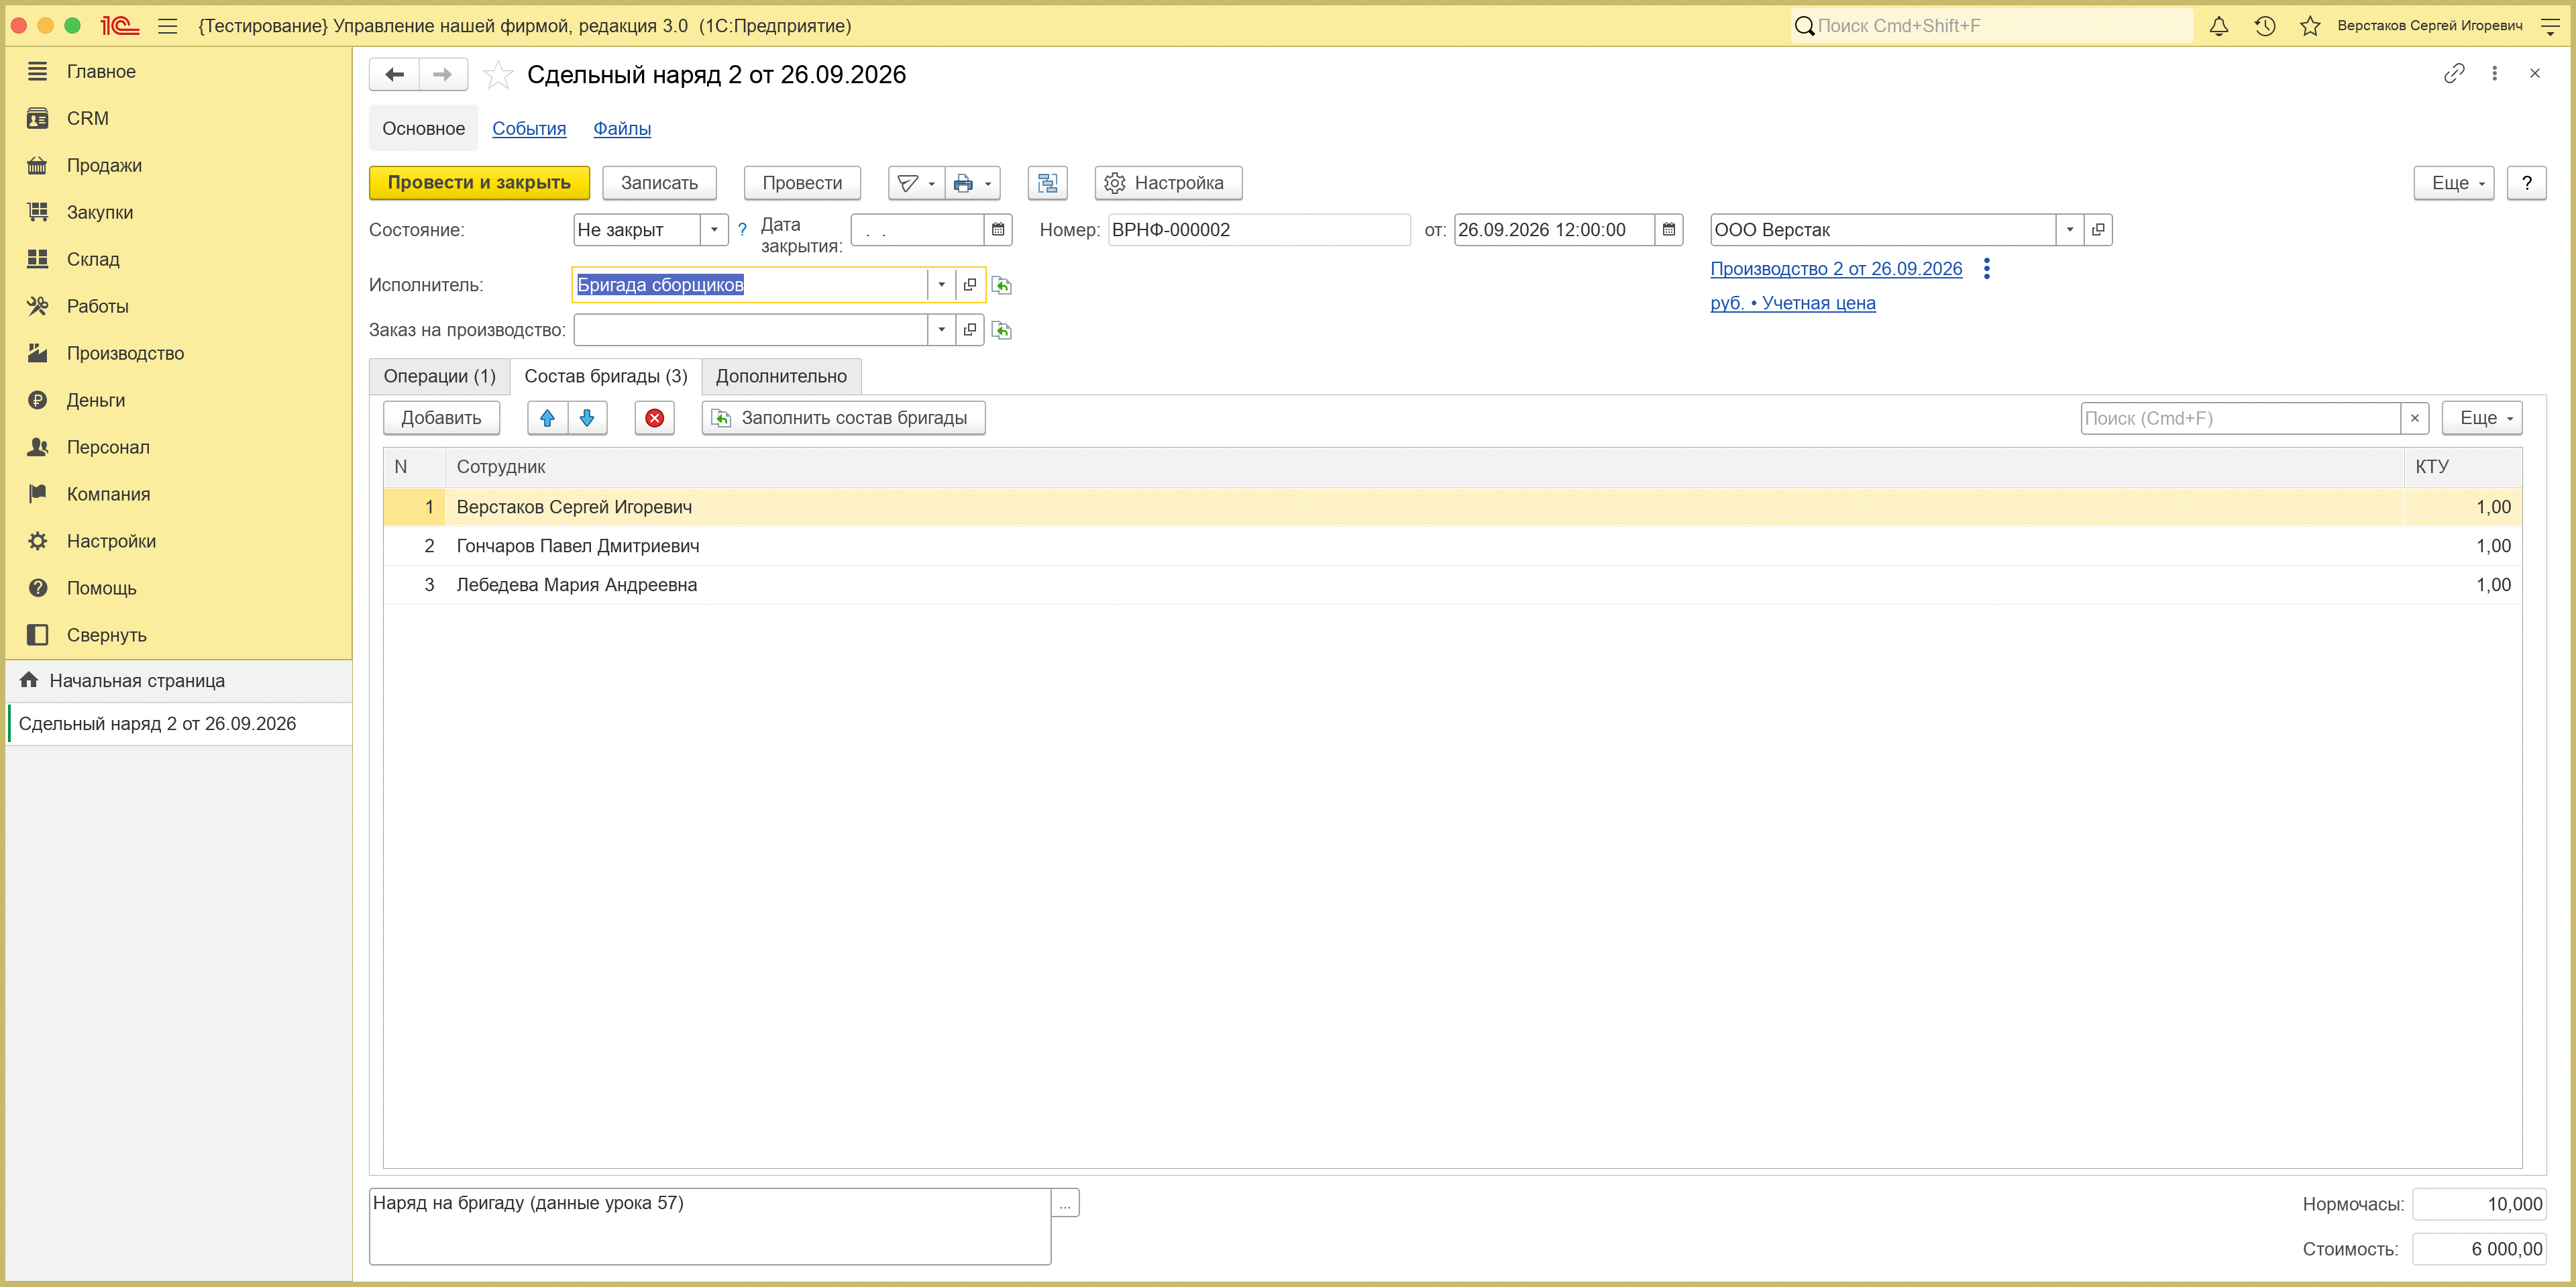Move brigade row up with blue arrow
Viewport: 2576px width, 1287px height.
[x=547, y=418]
